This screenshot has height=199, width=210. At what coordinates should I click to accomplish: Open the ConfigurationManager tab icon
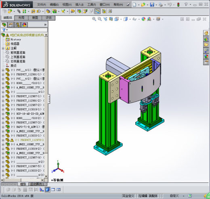coord(17,25)
